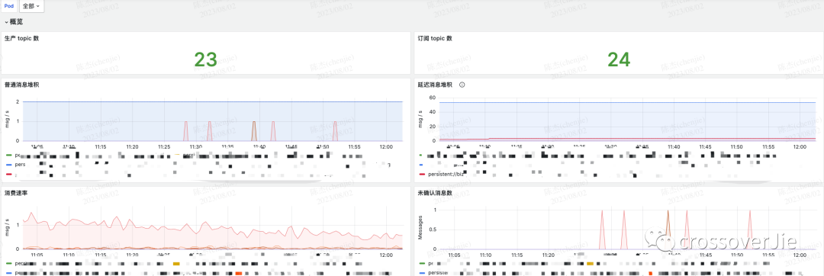Click the green 23 stat value
Viewport: 824px width, 276px height.
tap(205, 59)
